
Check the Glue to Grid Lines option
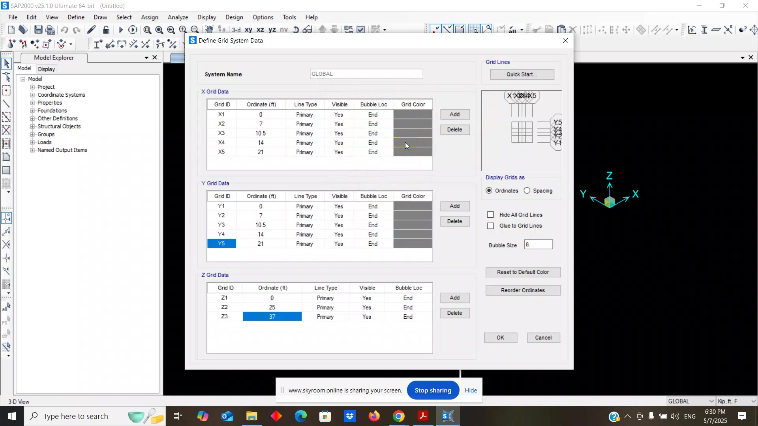point(490,226)
